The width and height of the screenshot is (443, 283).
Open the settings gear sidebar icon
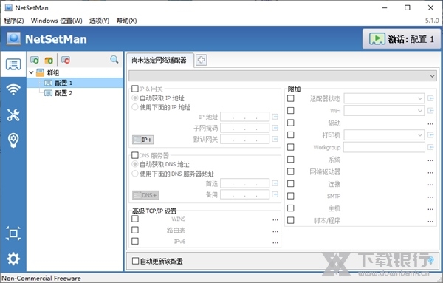point(13,259)
